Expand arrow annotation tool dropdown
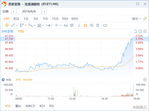 [x=61, y=25]
